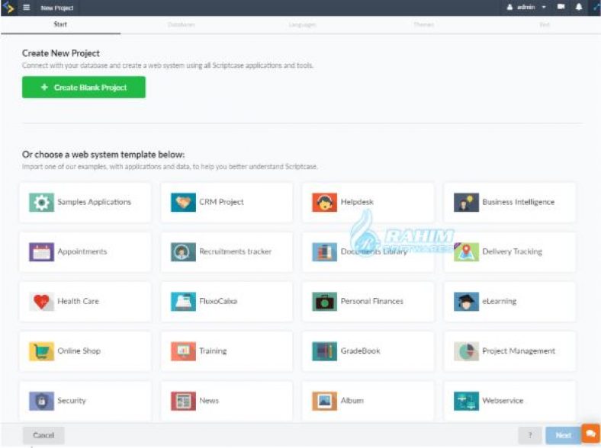Click the Samples Applications gear icon
This screenshot has width=601, height=448.
pyautogui.click(x=41, y=202)
